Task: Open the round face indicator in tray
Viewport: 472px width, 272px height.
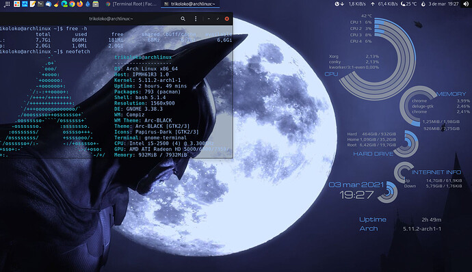Action: (x=337, y=4)
